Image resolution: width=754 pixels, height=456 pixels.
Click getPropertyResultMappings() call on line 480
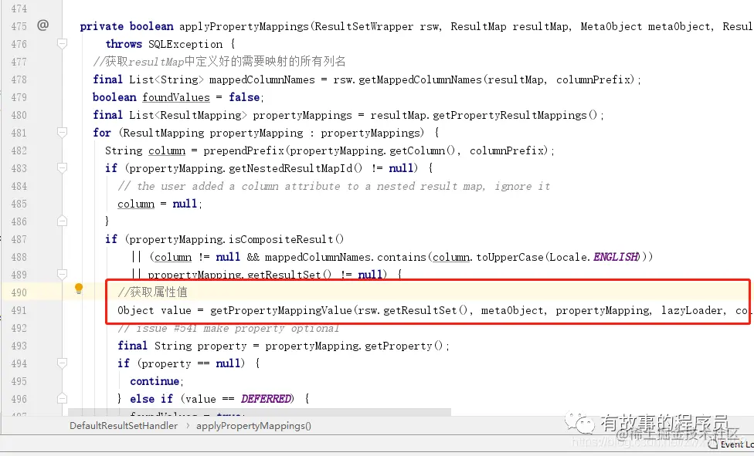click(x=515, y=115)
